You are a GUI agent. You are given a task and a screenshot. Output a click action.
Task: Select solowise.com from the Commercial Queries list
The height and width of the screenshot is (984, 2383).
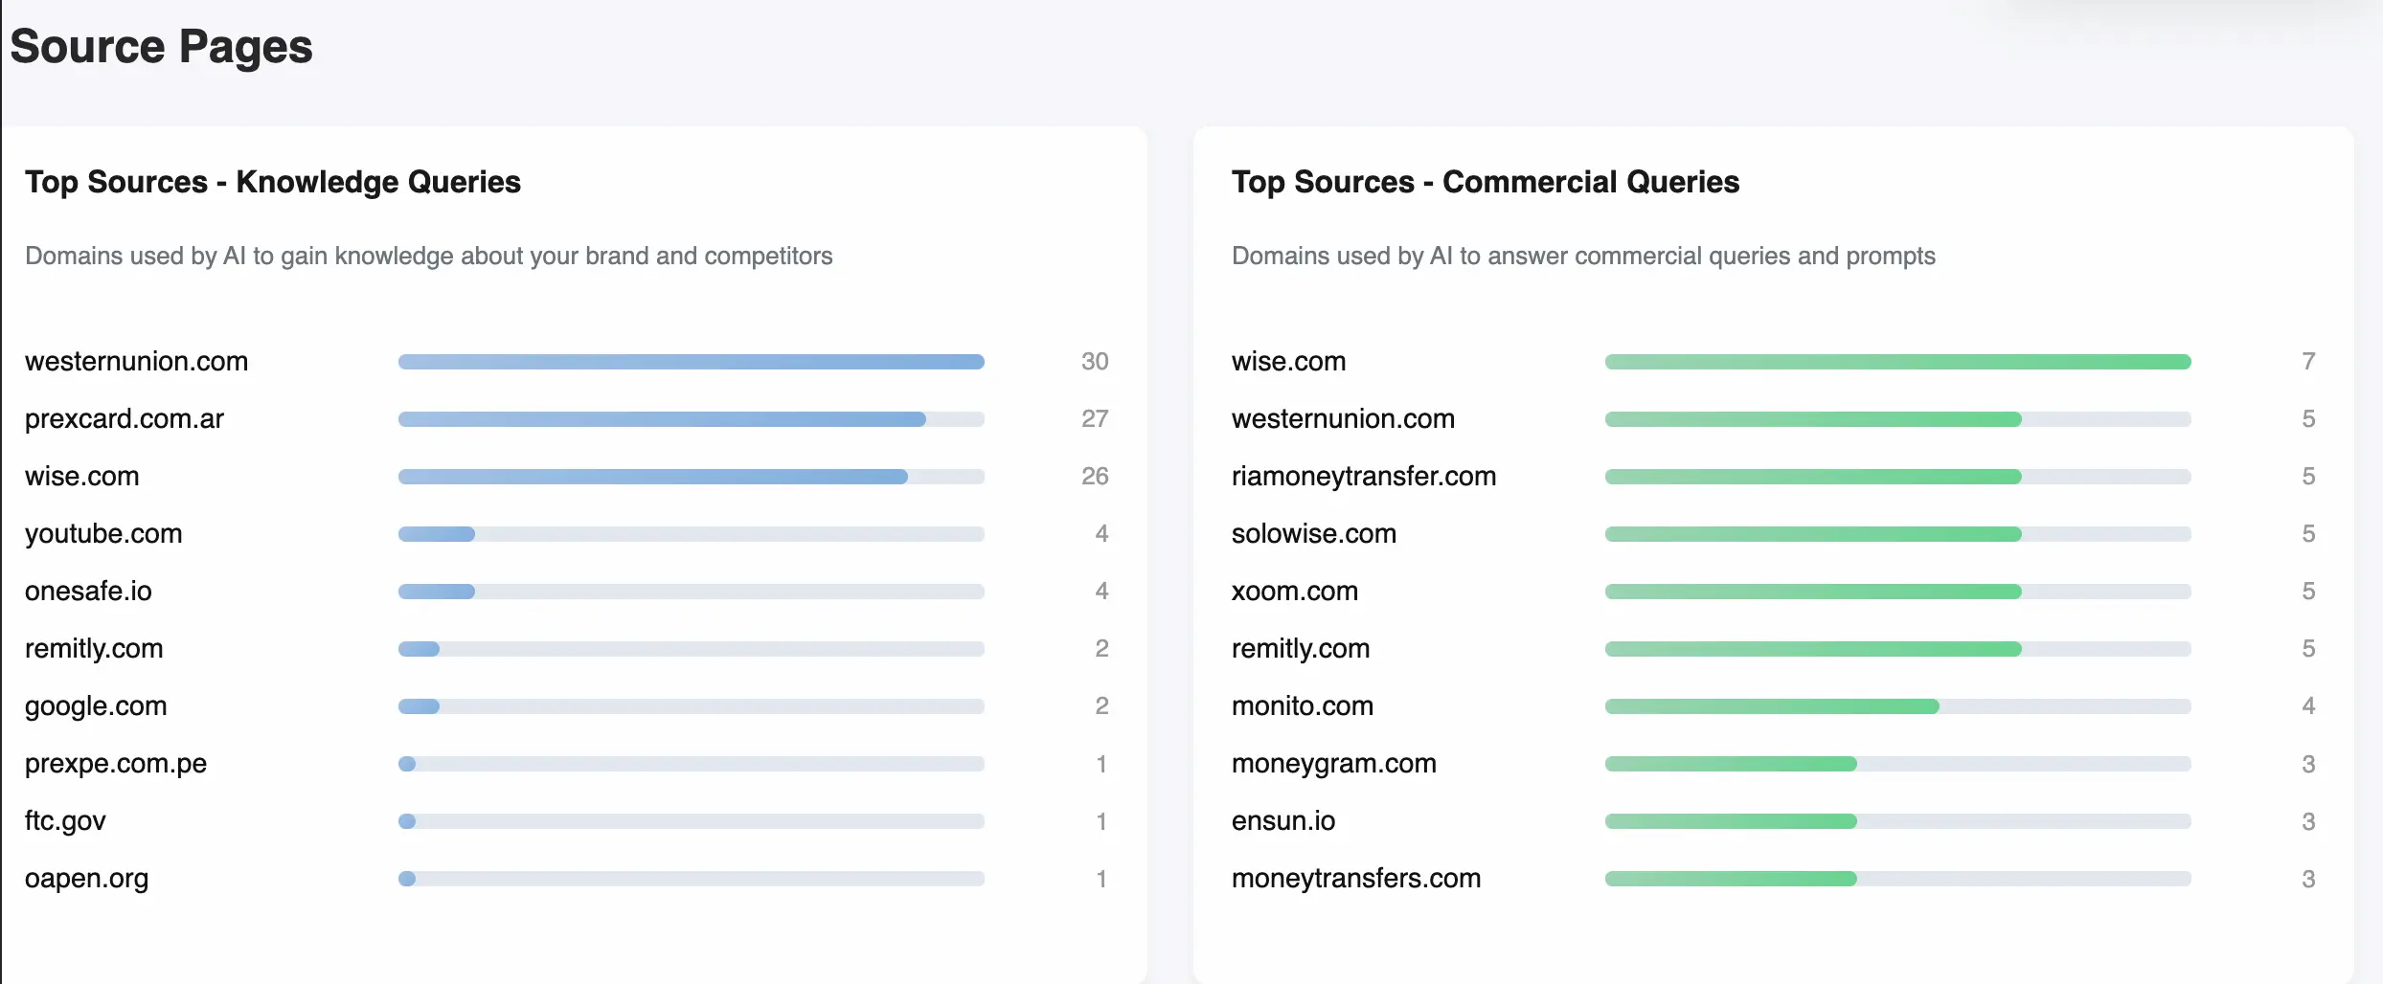(1312, 533)
